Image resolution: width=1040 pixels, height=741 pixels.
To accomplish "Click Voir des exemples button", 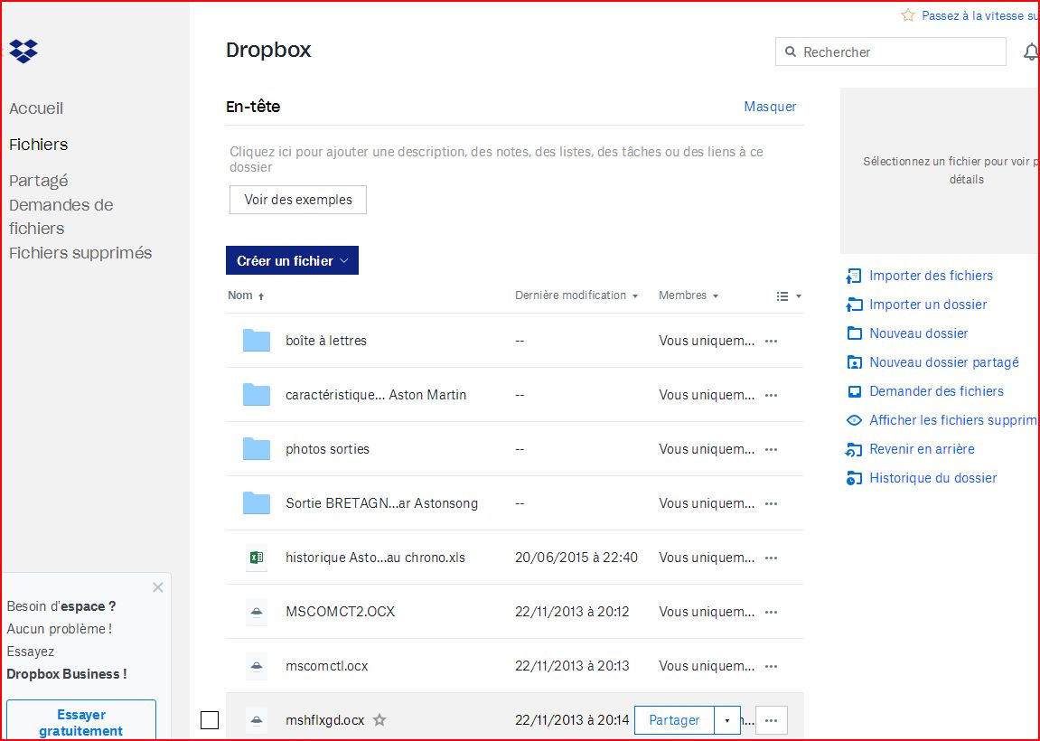I will (x=298, y=200).
